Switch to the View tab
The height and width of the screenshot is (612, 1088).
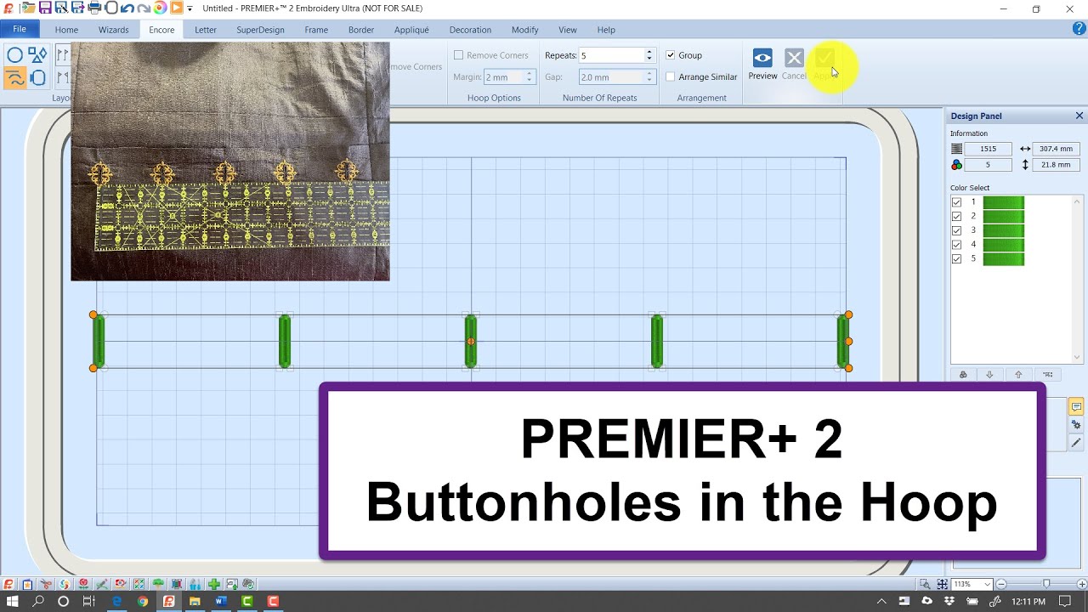[x=567, y=30]
